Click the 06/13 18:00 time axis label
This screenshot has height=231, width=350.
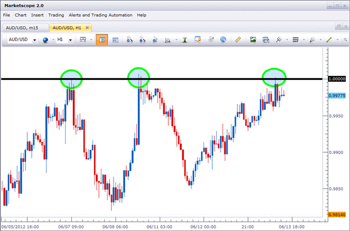(x=292, y=227)
